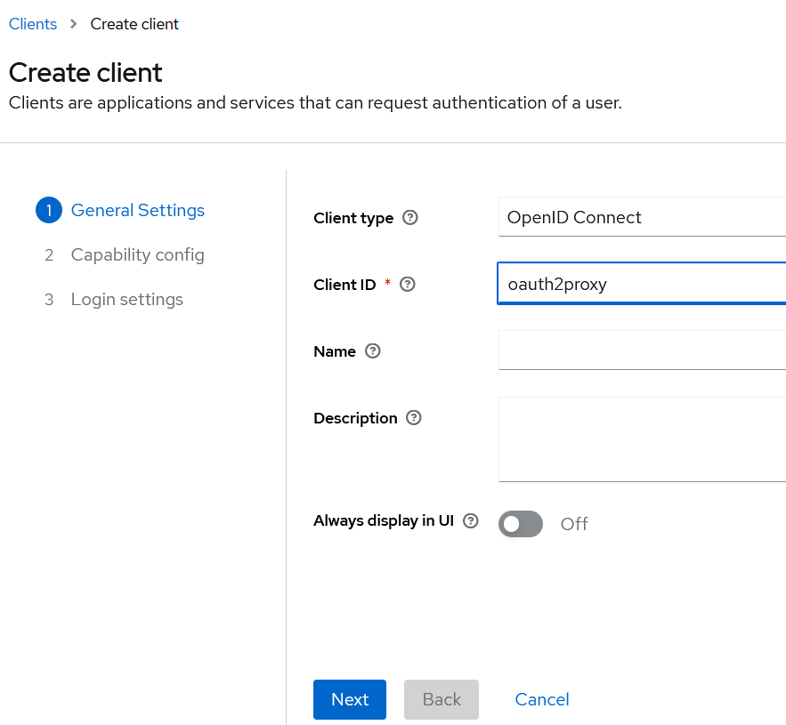Go to General Settings step

click(138, 211)
